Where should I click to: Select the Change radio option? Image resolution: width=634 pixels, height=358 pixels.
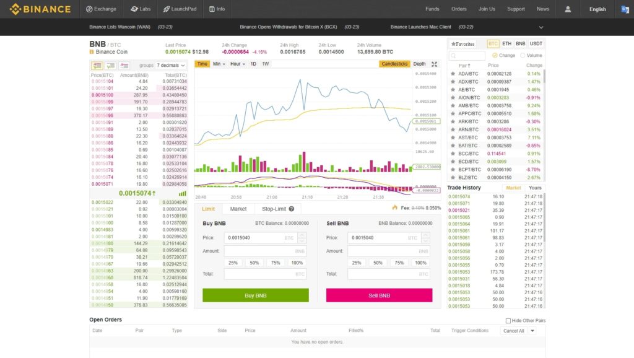pyautogui.click(x=495, y=55)
